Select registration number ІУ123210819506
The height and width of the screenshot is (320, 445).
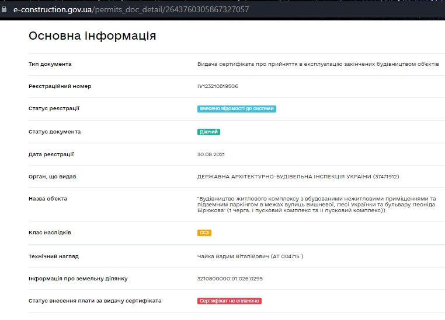218,86
